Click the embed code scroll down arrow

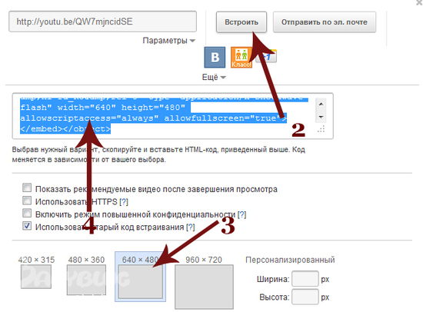[321, 117]
